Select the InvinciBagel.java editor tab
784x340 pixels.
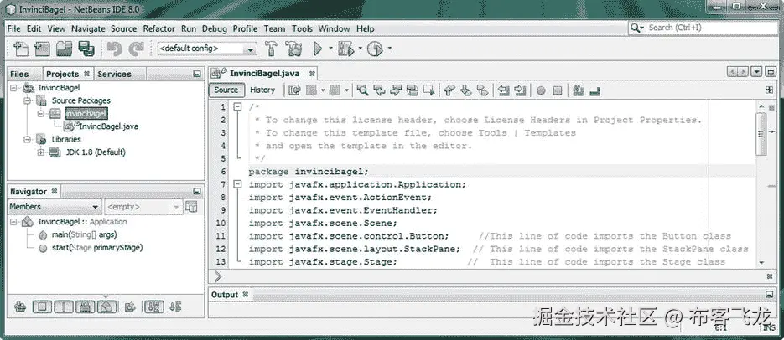tap(264, 74)
